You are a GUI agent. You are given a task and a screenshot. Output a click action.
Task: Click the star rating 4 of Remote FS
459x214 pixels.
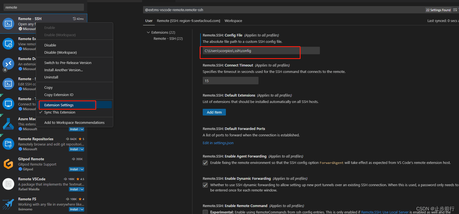click(x=81, y=199)
